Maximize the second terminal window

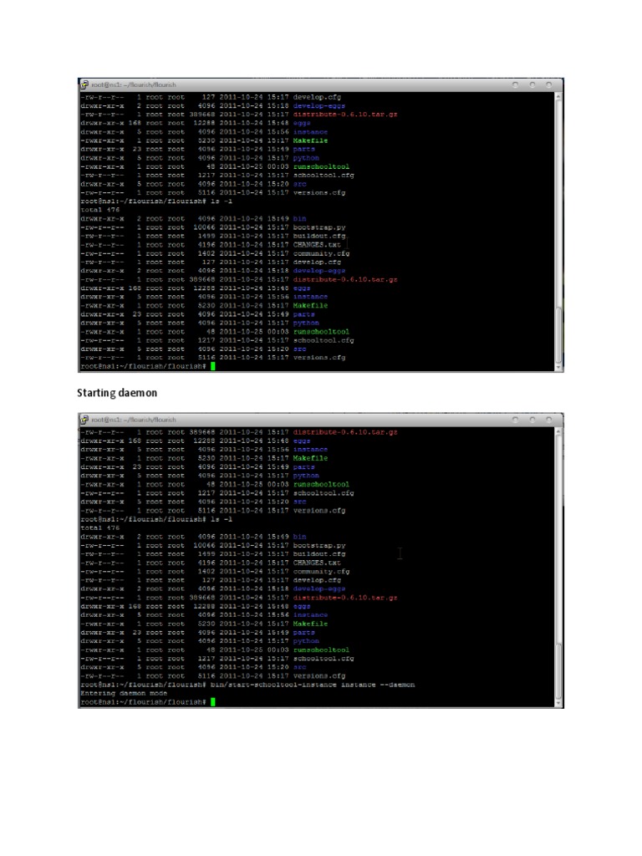tap(532, 420)
